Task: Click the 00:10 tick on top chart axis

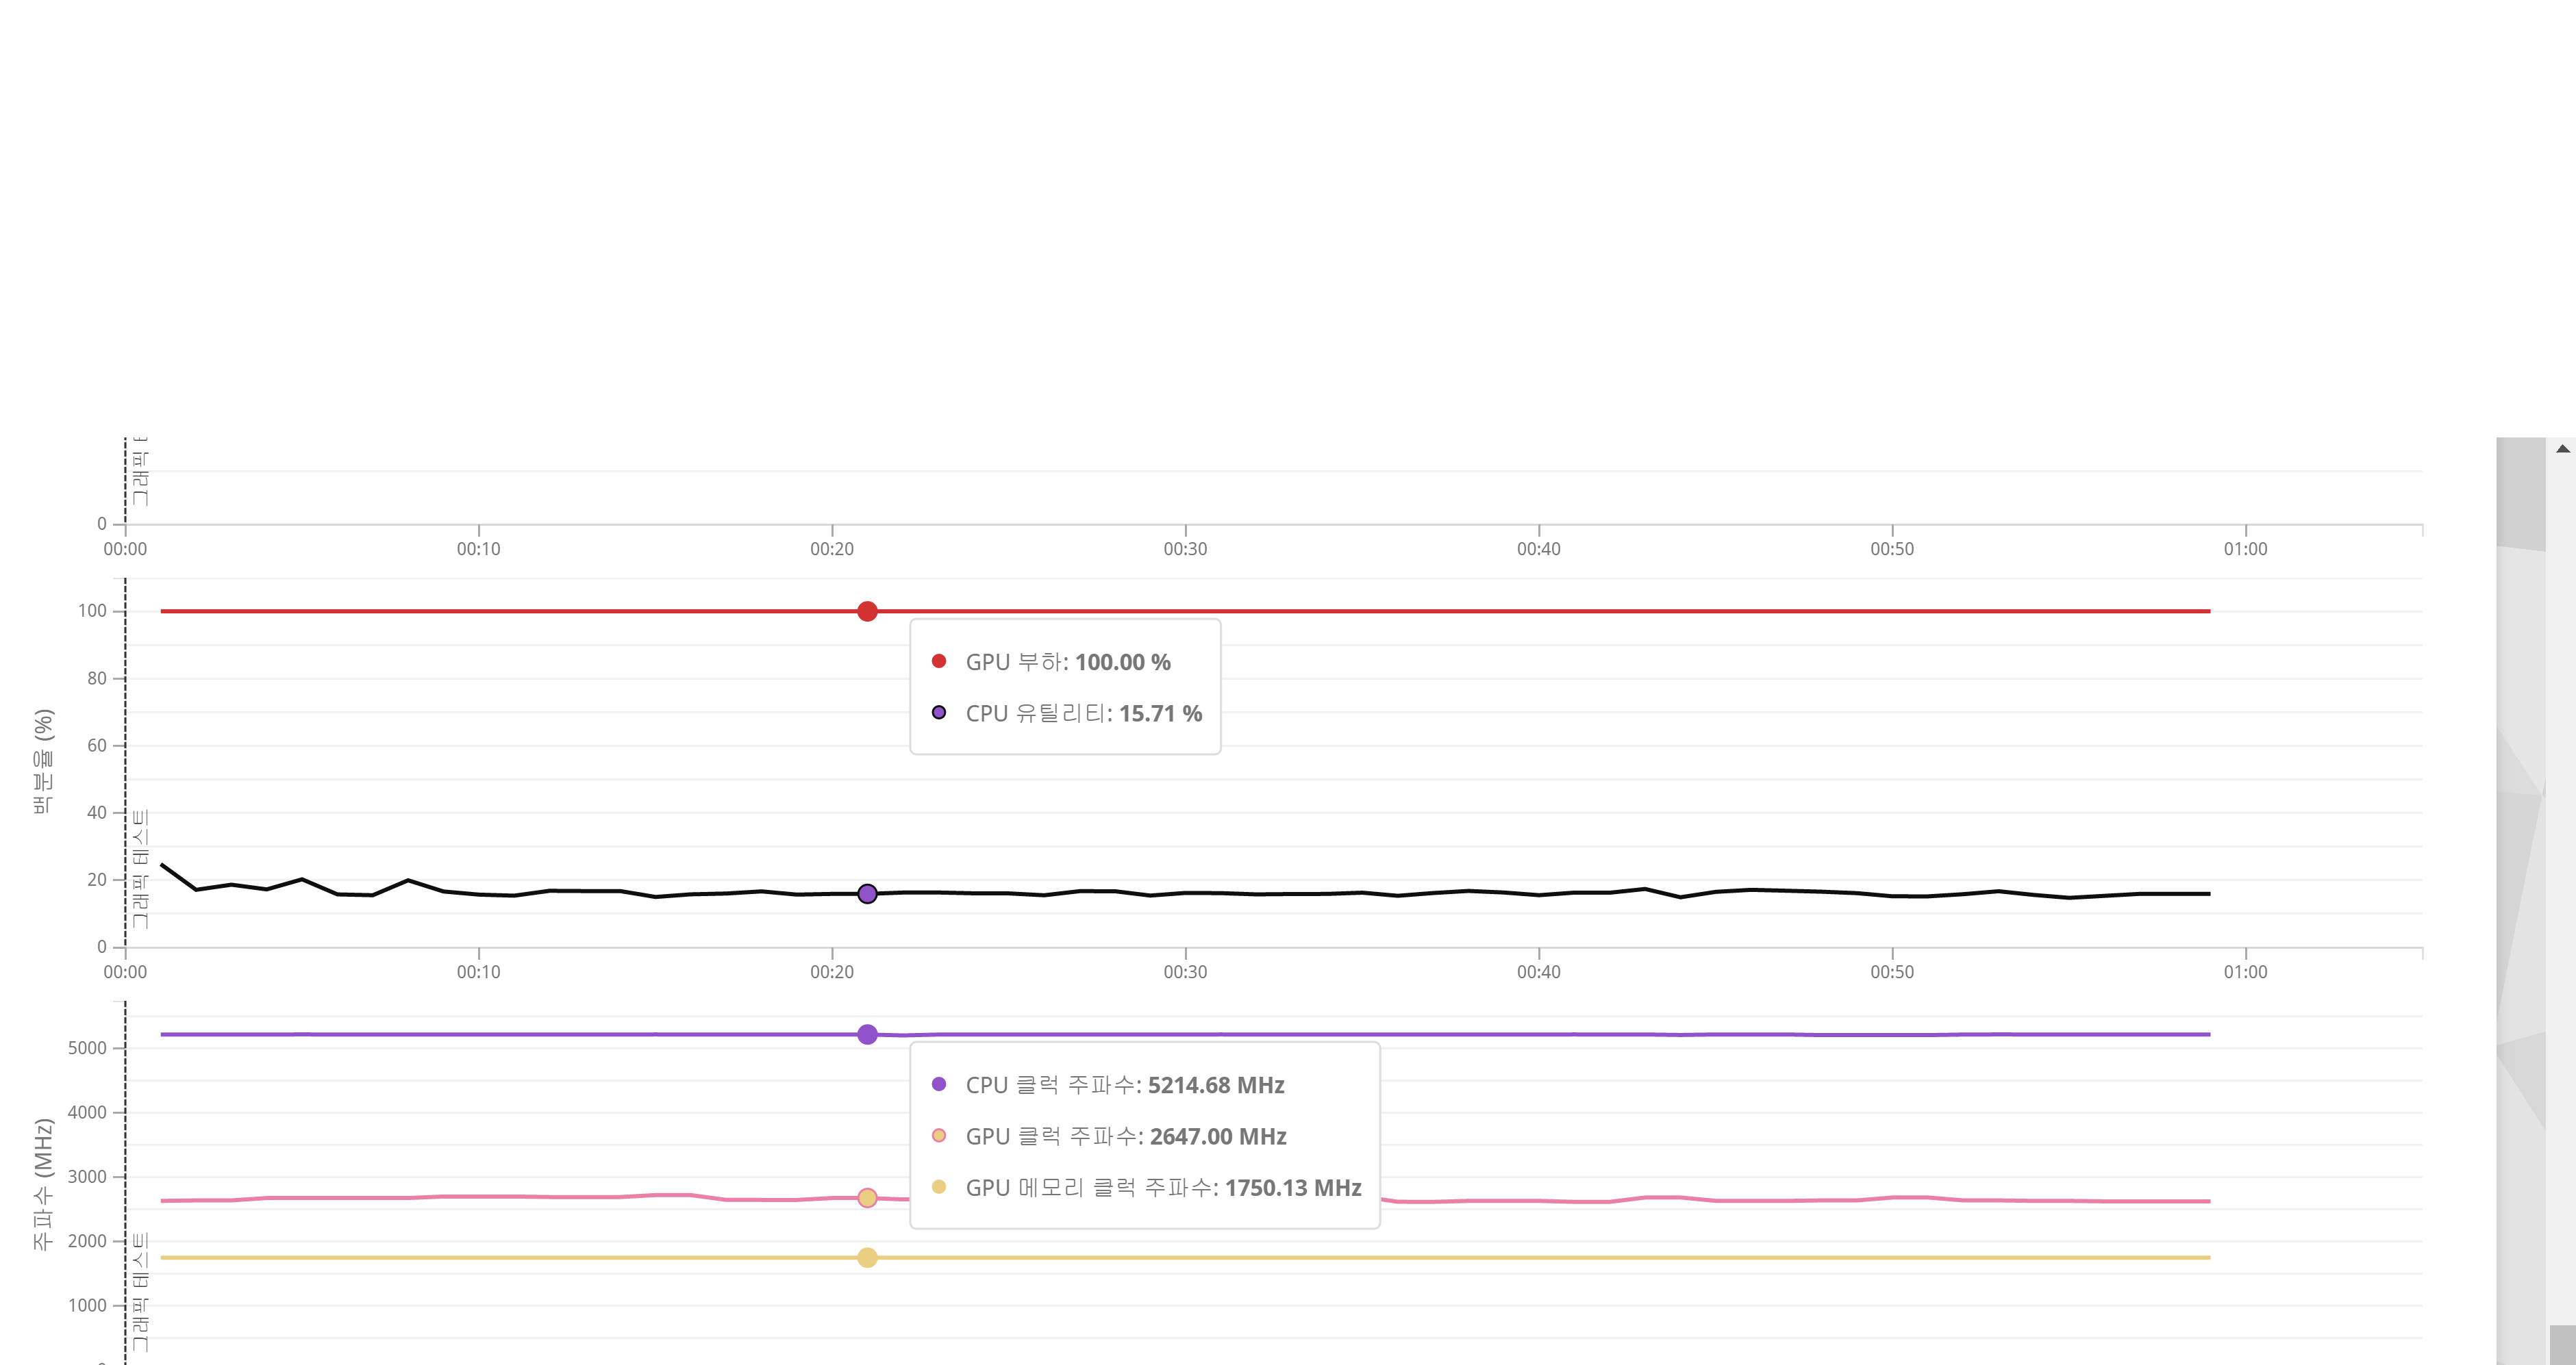Action: [x=478, y=548]
